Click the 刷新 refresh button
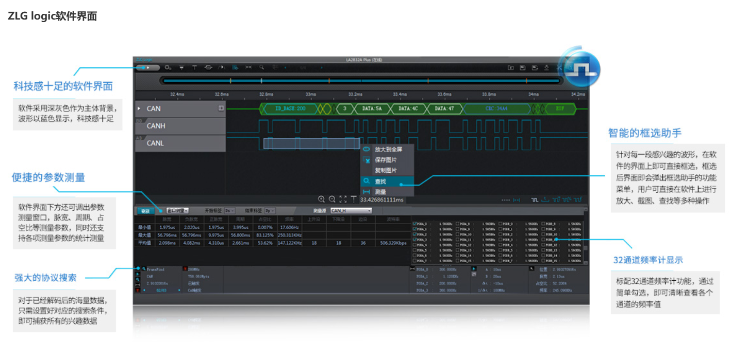 coord(147,211)
